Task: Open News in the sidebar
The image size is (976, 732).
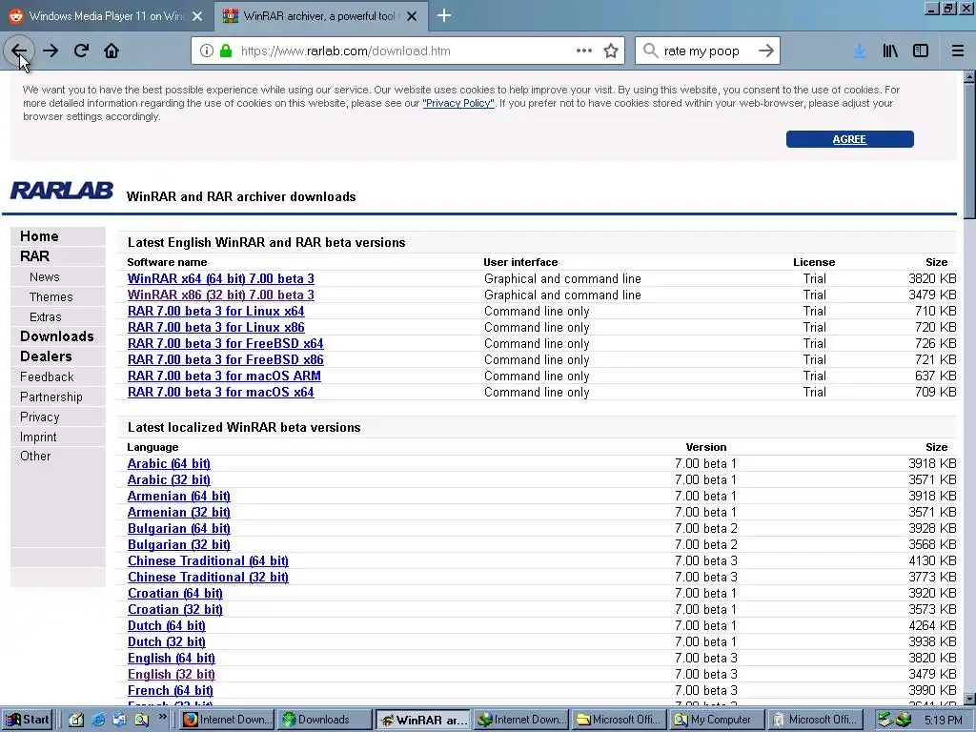Action: click(x=44, y=277)
